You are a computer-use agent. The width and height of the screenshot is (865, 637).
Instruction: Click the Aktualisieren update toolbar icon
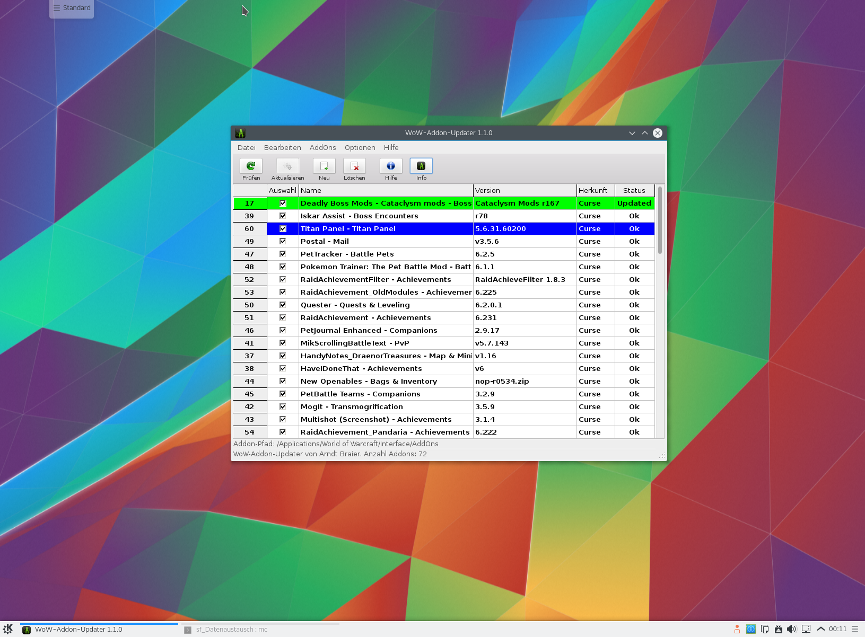[287, 166]
